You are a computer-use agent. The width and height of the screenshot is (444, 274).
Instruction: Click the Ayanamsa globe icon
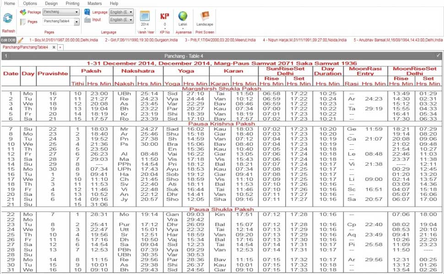[x=183, y=16]
